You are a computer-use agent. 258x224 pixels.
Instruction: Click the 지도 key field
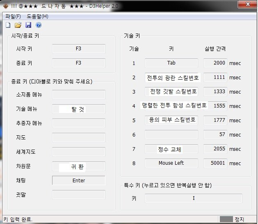79,137
